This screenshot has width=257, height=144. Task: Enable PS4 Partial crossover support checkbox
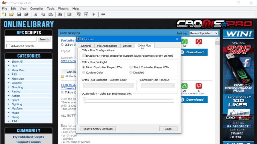coord(84,55)
